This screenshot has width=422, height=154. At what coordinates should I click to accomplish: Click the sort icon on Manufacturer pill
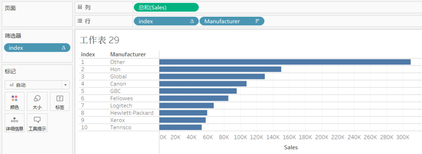(257, 21)
